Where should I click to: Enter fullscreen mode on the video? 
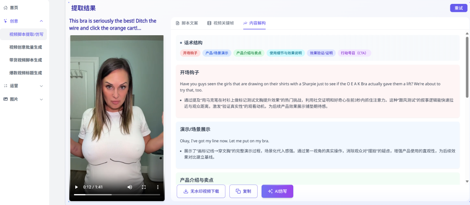click(x=144, y=187)
